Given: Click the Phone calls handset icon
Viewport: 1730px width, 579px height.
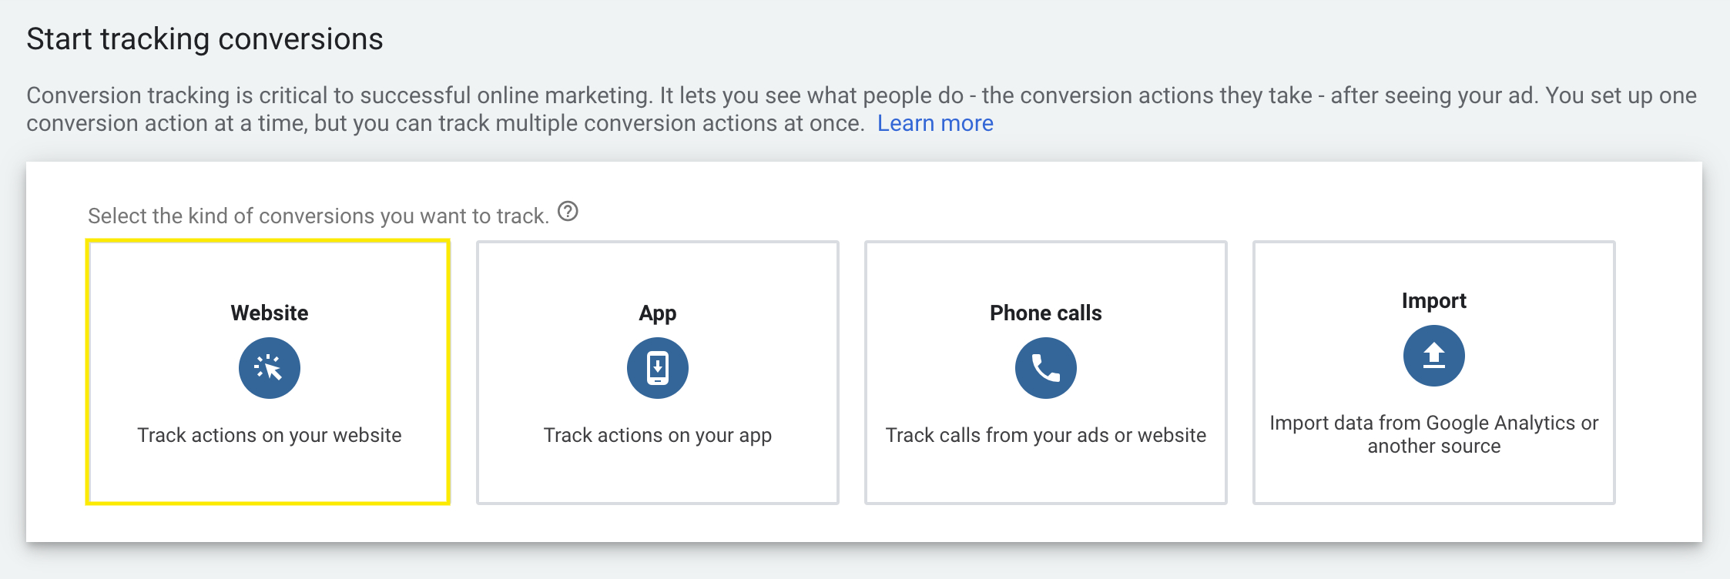Looking at the screenshot, I should point(1046,368).
